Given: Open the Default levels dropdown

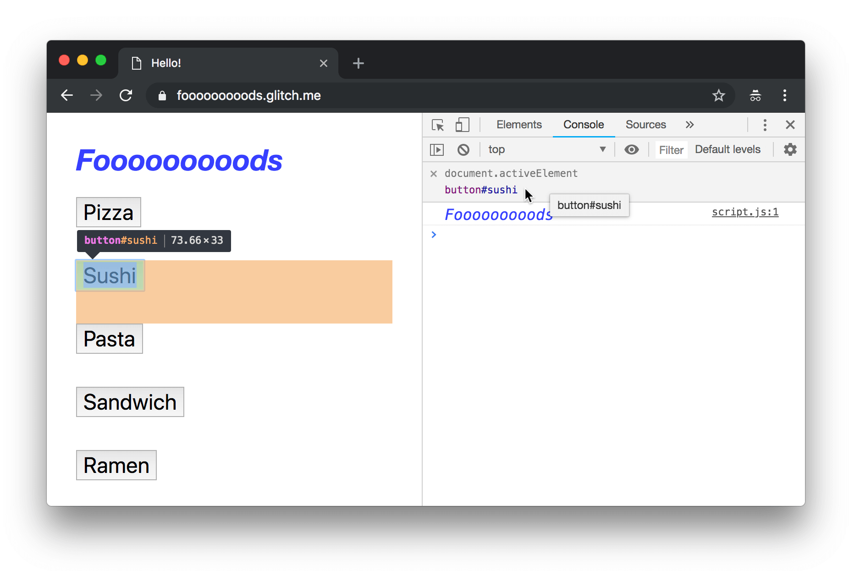Looking at the screenshot, I should point(727,149).
